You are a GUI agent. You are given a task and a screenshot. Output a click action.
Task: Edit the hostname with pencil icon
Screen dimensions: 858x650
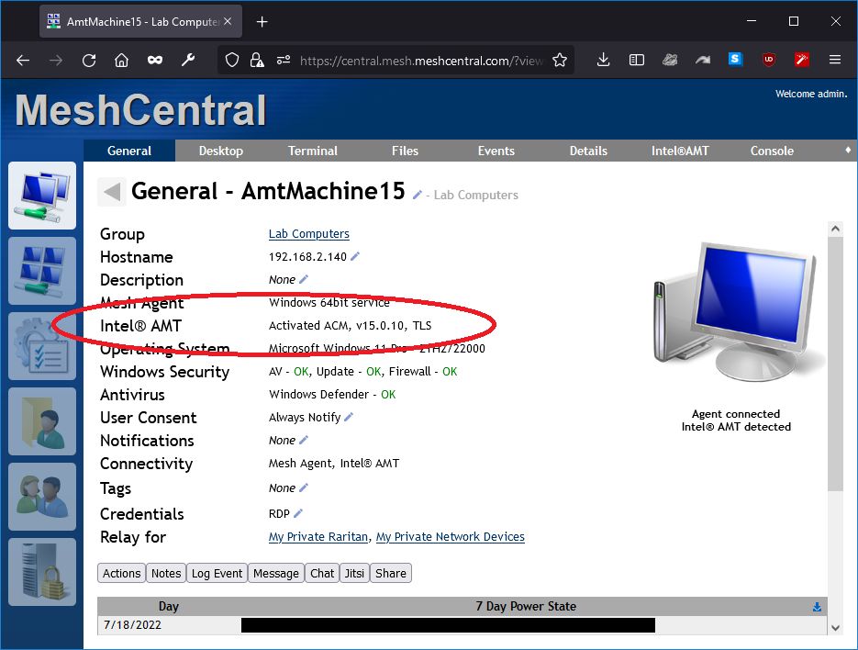[x=355, y=257]
